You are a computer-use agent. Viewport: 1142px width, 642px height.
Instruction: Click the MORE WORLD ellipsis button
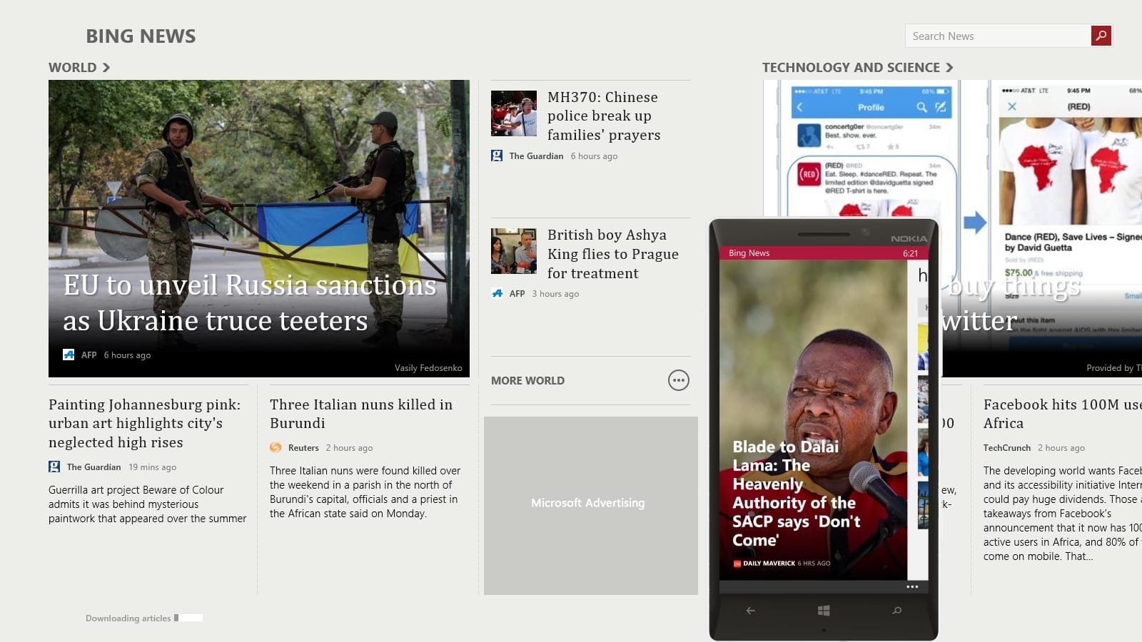[x=679, y=380]
